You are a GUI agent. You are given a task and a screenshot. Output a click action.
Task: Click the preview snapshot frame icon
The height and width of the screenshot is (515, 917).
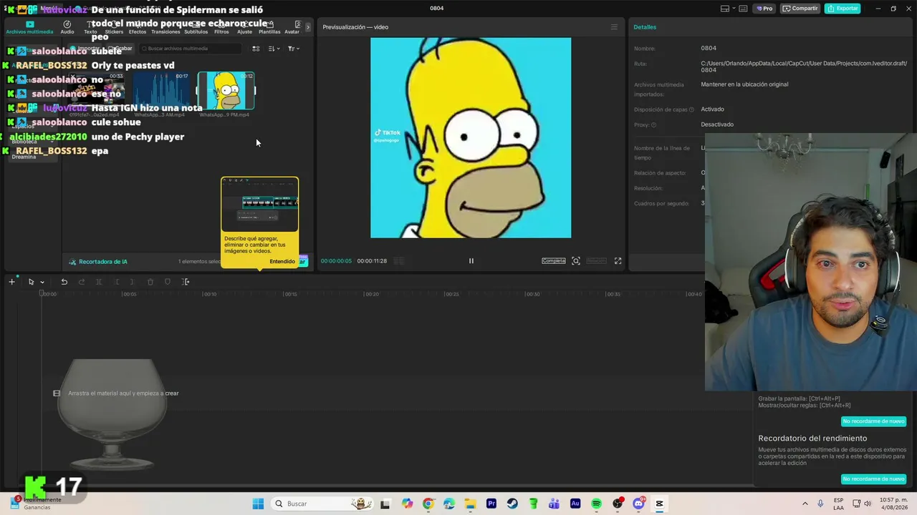pos(576,261)
